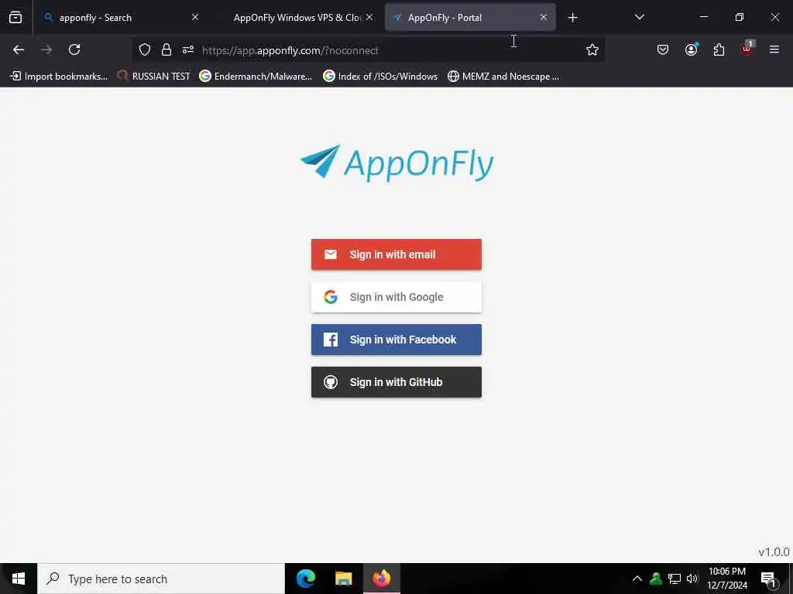
Task: Choose Sign in with Google
Action: point(396,297)
